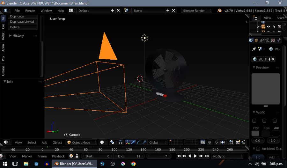Viewport: 287px width, 168px height.
Task: Click the Zenith color swatch
Action: click(266, 133)
